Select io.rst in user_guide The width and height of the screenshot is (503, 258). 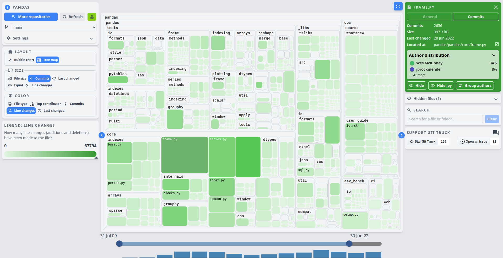coord(355,131)
